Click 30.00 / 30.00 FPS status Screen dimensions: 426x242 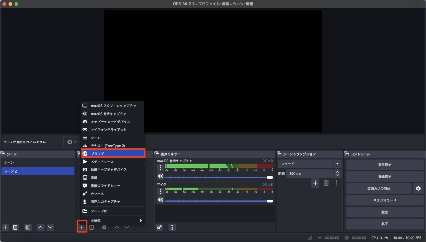tap(407, 238)
